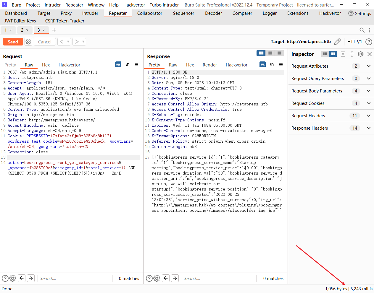Open the Logger tab

click(x=270, y=13)
